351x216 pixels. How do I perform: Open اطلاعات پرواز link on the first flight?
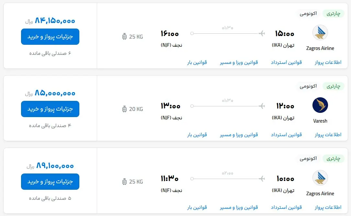pos(327,62)
